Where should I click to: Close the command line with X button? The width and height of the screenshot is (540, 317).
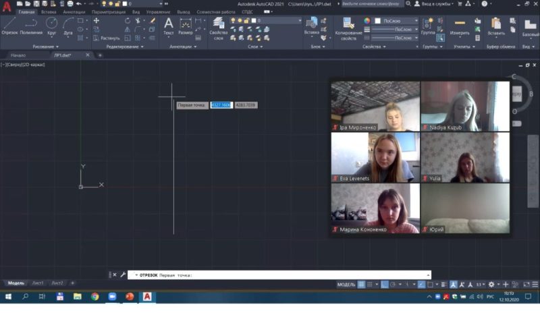click(x=115, y=275)
